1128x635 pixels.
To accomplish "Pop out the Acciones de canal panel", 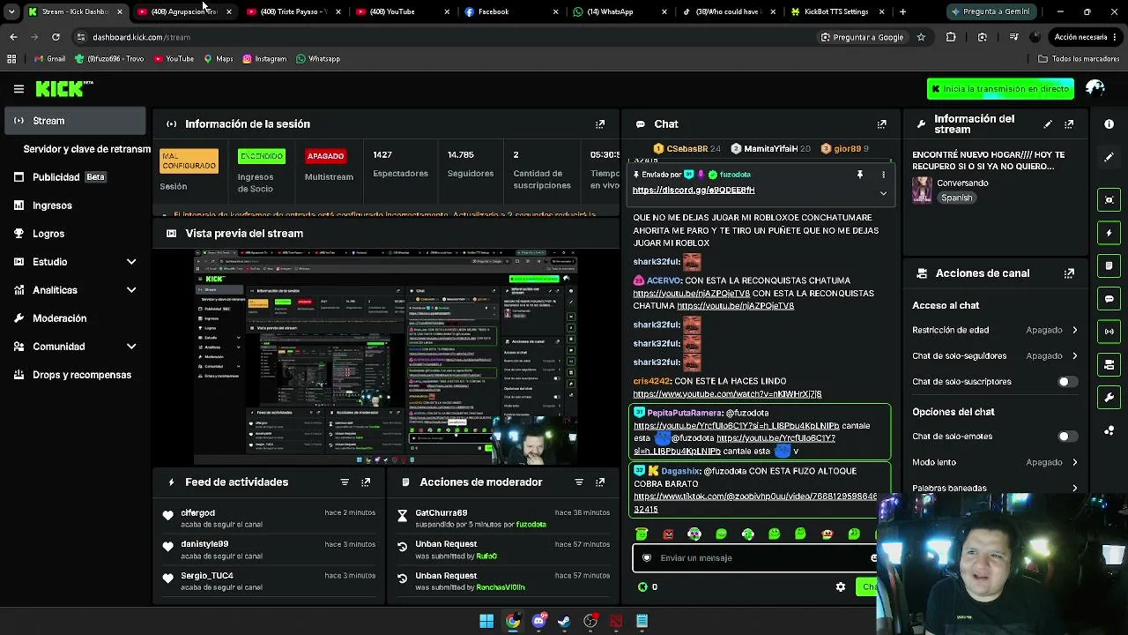I will click(1069, 273).
